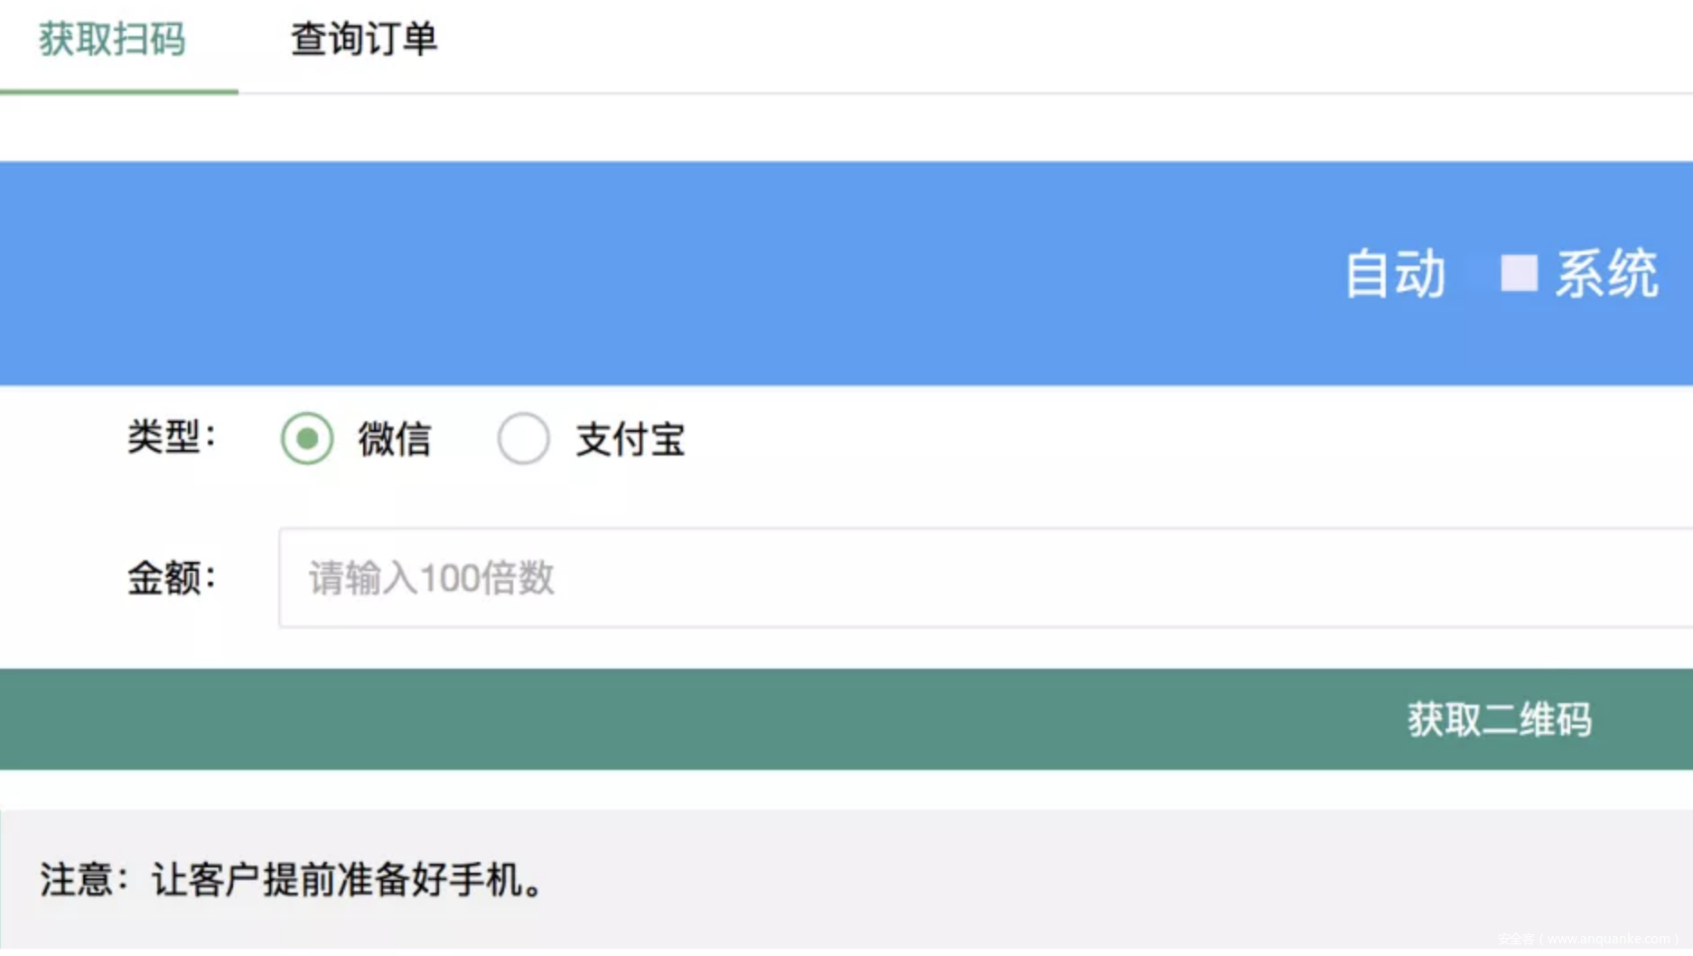Open the 查询订单 tab
The width and height of the screenshot is (1693, 956).
[363, 40]
